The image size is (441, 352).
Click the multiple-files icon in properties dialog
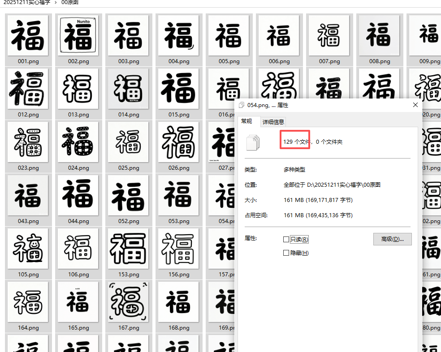[x=253, y=142]
